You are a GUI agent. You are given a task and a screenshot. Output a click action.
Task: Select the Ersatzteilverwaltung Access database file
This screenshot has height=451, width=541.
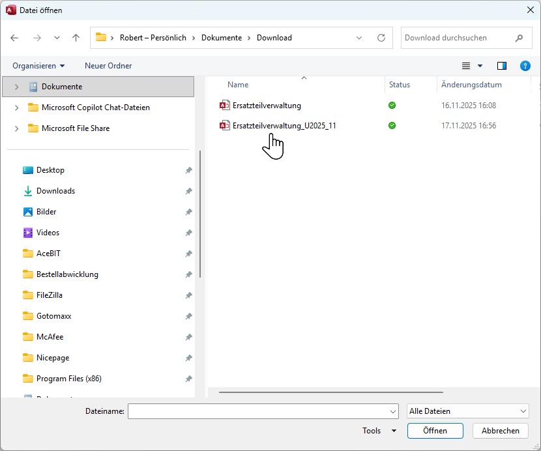[267, 106]
